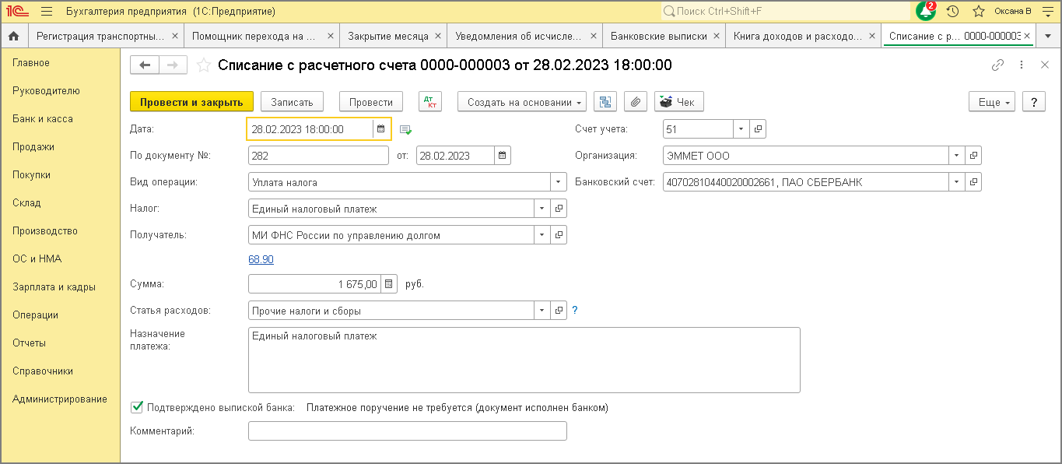This screenshot has width=1062, height=464.
Task: Expand Вид операции dropdown
Action: click(x=559, y=182)
